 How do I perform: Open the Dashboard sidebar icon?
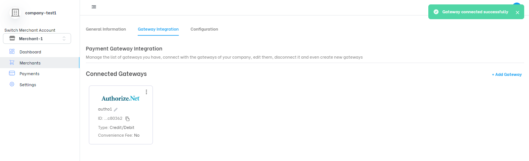(12, 52)
